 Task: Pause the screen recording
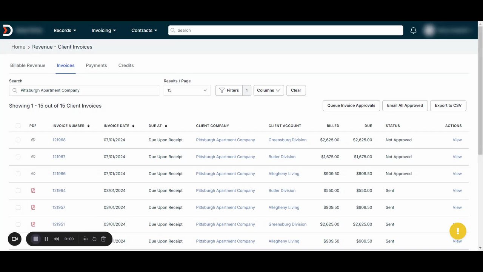(x=46, y=239)
